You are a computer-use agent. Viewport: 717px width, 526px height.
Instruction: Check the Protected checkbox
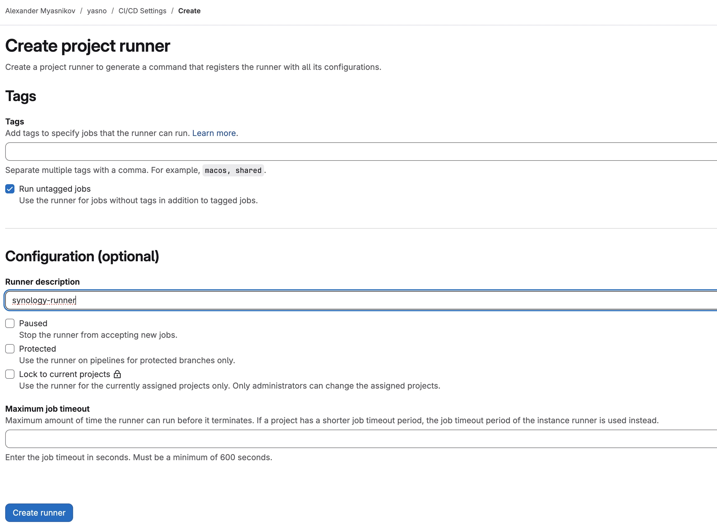10,349
